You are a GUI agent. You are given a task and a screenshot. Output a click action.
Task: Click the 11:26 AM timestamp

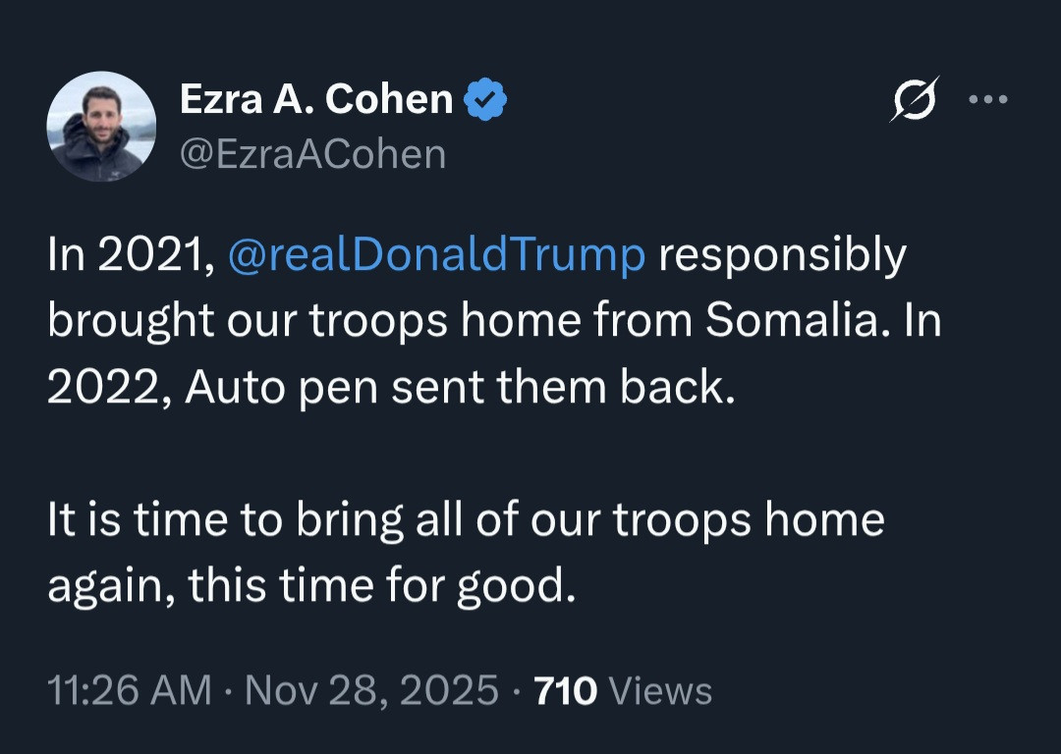pyautogui.click(x=129, y=690)
